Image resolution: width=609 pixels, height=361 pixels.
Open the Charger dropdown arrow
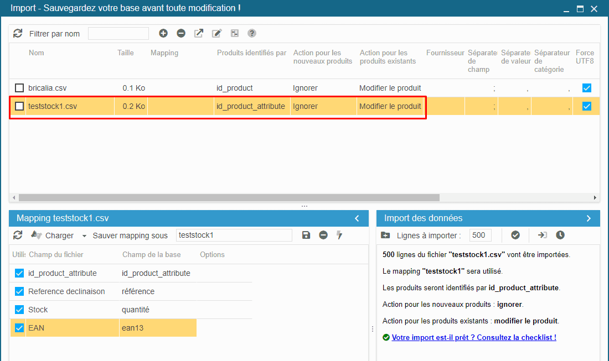click(x=84, y=236)
